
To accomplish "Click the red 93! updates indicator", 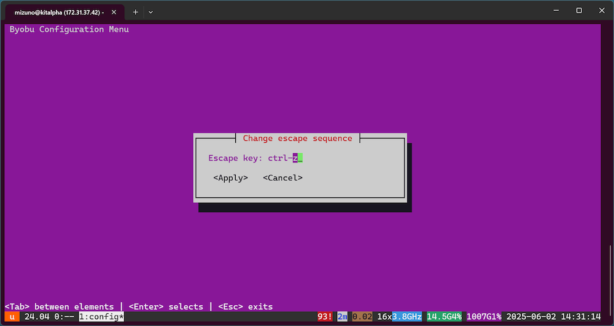I will pyautogui.click(x=325, y=317).
